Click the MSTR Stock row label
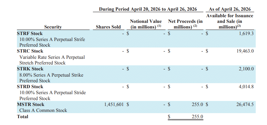The image size is (267, 125). [31, 105]
